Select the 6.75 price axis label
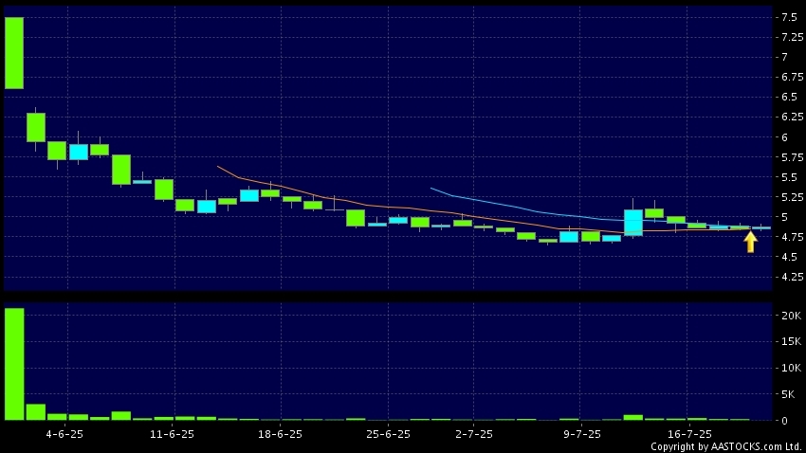Viewport: 806px width, 453px height. [792, 77]
